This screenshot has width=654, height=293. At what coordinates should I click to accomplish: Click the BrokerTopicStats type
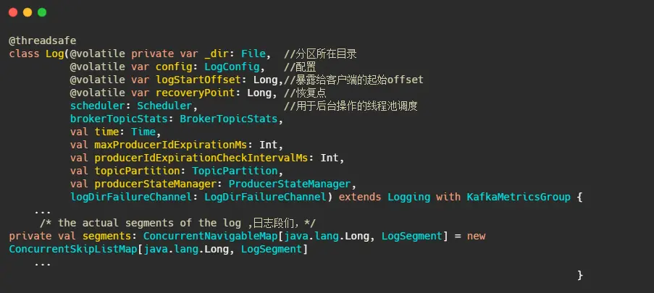click(x=229, y=119)
